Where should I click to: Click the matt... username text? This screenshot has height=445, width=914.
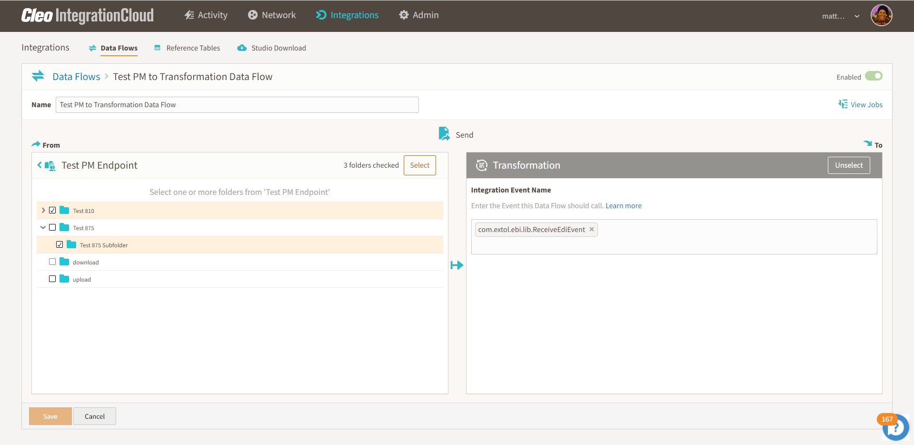tap(833, 16)
